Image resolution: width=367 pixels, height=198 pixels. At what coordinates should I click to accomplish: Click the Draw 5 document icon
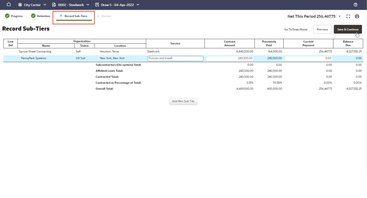(x=97, y=5)
